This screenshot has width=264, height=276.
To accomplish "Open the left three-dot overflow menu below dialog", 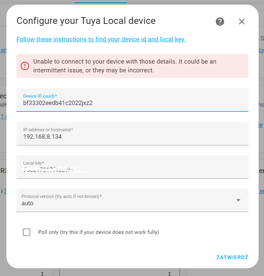I will point(42,274).
